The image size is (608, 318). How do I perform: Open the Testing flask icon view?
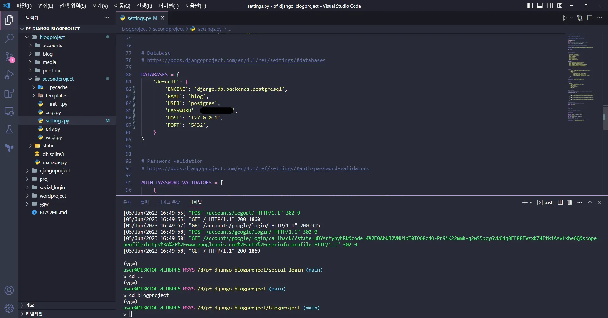tap(9, 130)
